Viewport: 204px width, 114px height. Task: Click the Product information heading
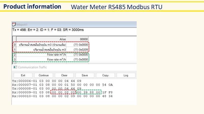click(32, 7)
